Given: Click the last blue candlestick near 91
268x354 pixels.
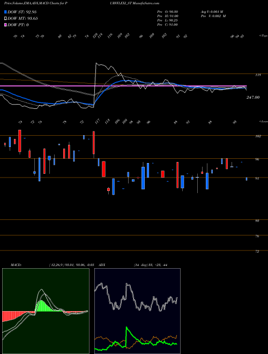Looking at the screenshot, I should point(247,179).
